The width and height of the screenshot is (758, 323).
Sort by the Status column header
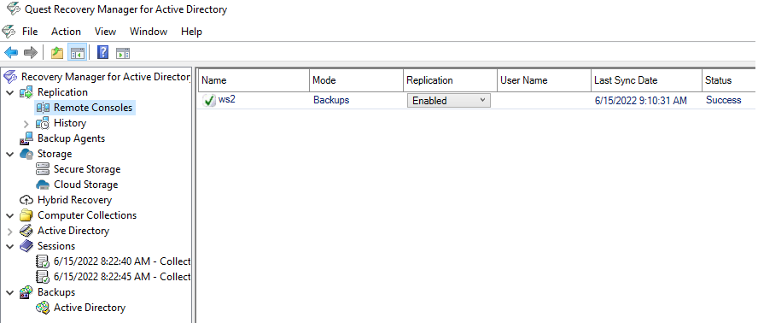point(728,80)
